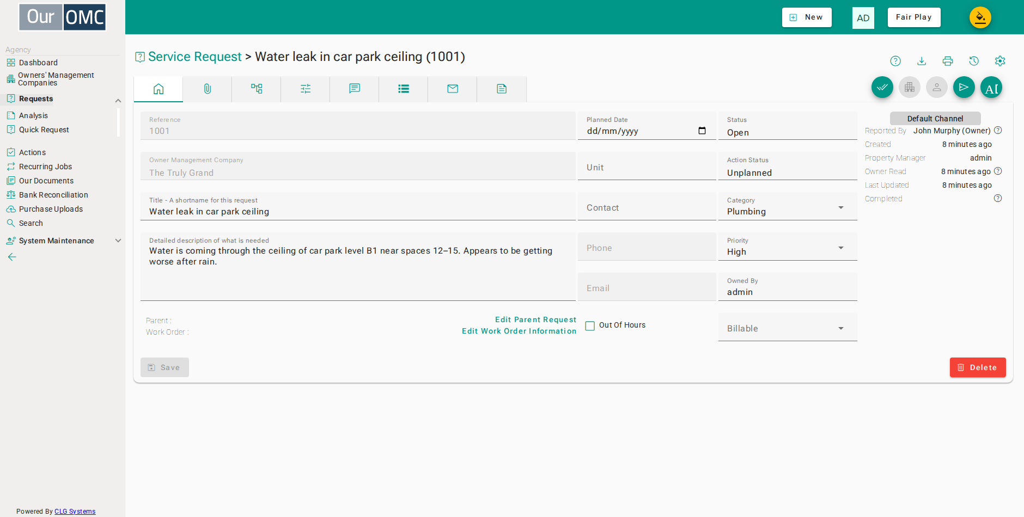Open Our Documents in sidebar
The width and height of the screenshot is (1024, 517).
coord(46,181)
